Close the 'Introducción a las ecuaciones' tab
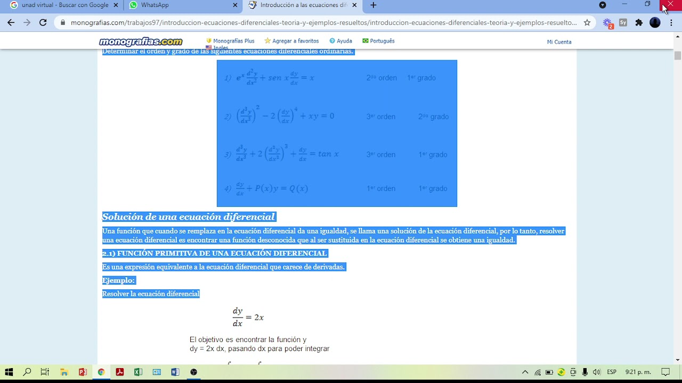The image size is (682, 383). [x=354, y=5]
